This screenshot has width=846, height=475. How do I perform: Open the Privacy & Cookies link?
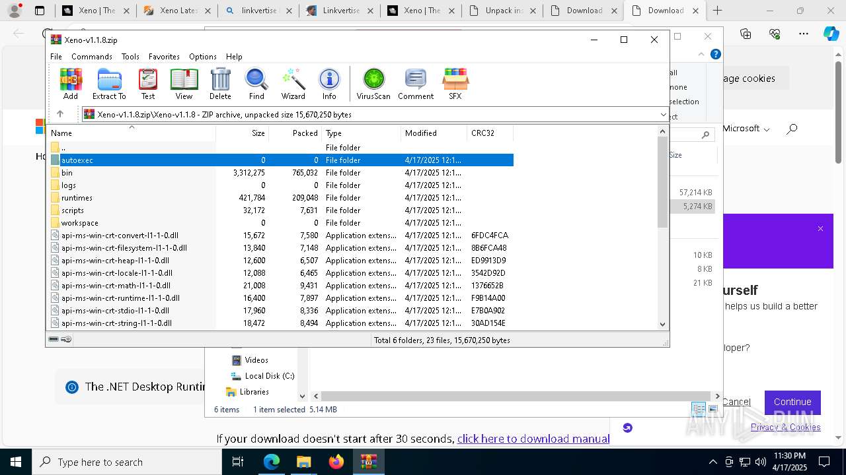click(x=785, y=427)
